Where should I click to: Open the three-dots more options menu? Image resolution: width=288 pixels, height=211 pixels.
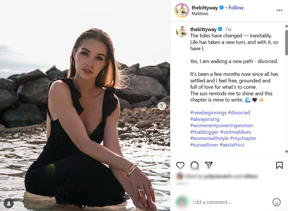coord(279,10)
